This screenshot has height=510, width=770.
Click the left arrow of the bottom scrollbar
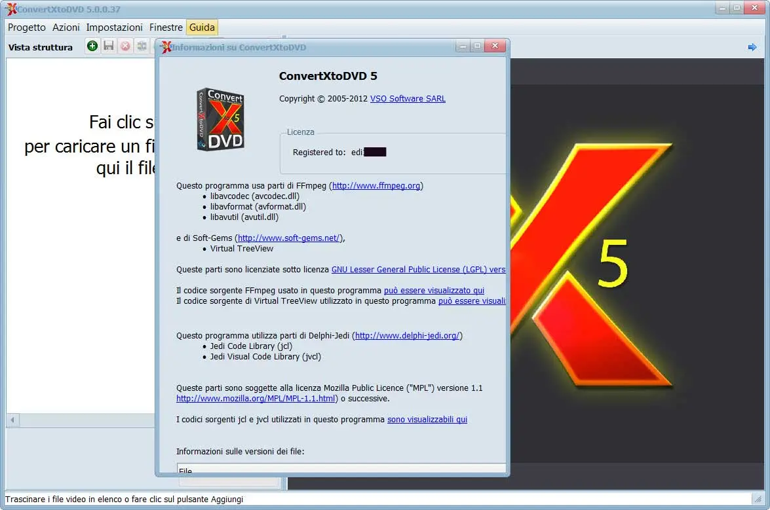pos(12,419)
